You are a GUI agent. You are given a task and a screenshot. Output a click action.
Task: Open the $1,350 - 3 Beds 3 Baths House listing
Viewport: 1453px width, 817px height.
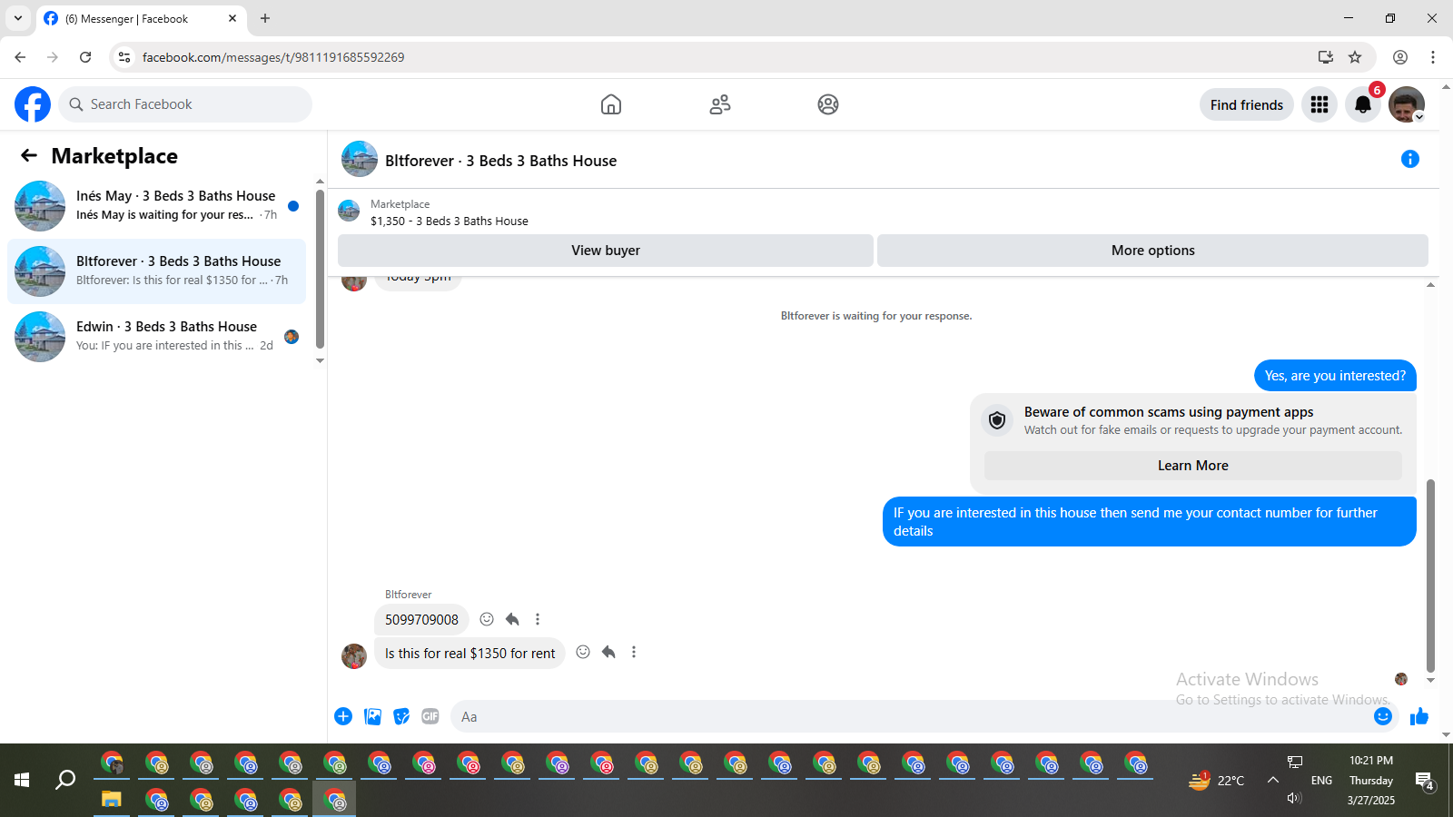point(449,221)
